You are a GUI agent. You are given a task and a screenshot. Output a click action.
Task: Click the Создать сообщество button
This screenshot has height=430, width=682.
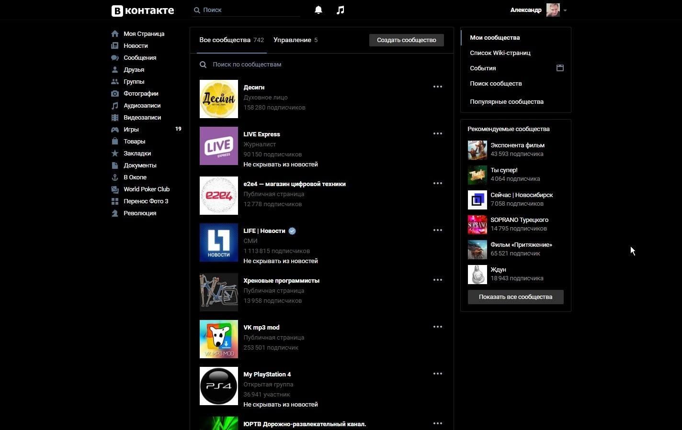point(407,40)
